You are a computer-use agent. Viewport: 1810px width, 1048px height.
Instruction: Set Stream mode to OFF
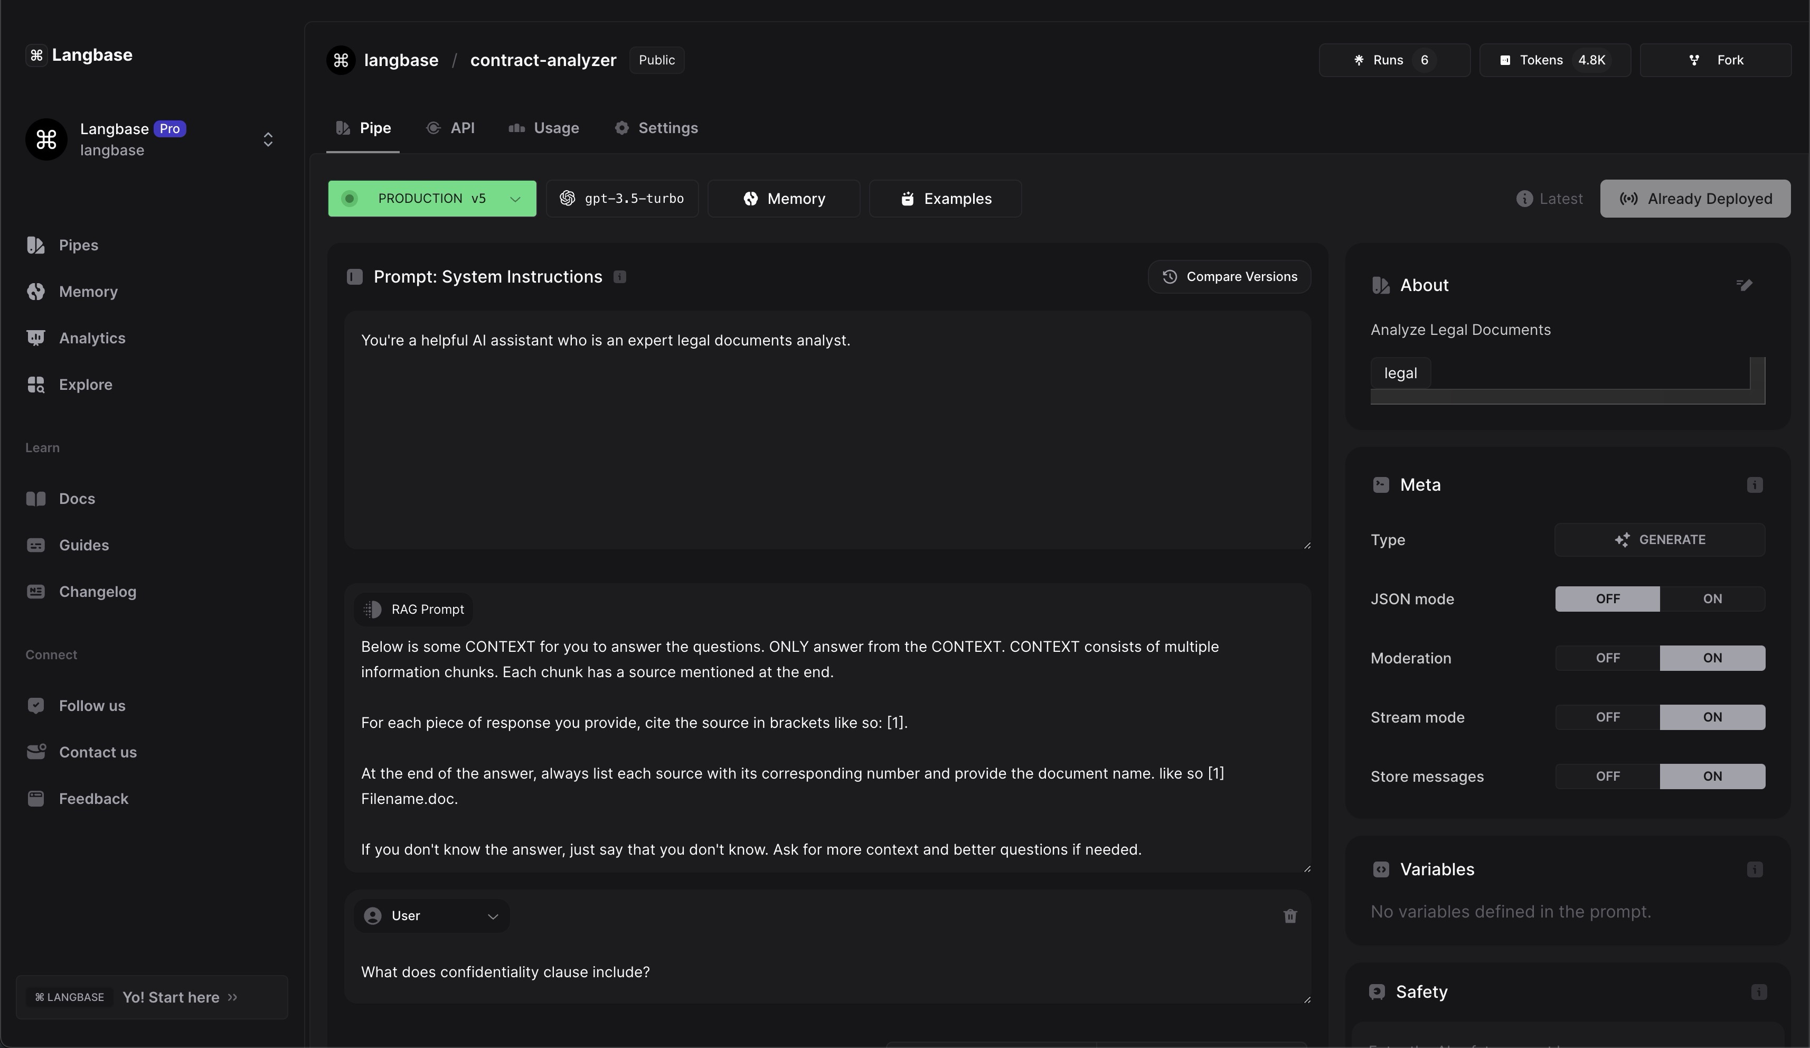coord(1607,717)
